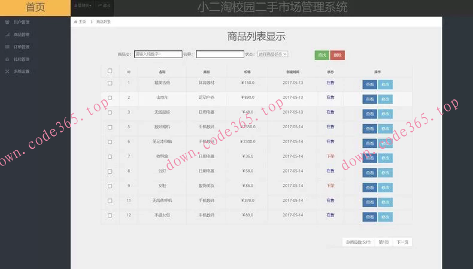Click the ¥2300.0 price cell
The image size is (473, 269).
click(x=248, y=141)
